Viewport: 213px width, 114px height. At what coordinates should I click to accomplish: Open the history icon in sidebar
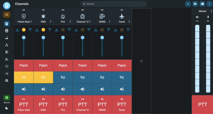[x=7, y=66]
